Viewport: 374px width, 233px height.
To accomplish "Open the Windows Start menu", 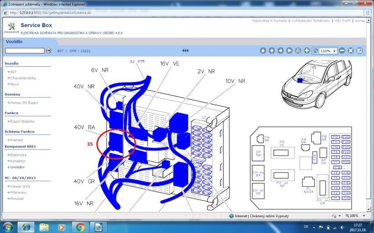I will click(x=8, y=227).
